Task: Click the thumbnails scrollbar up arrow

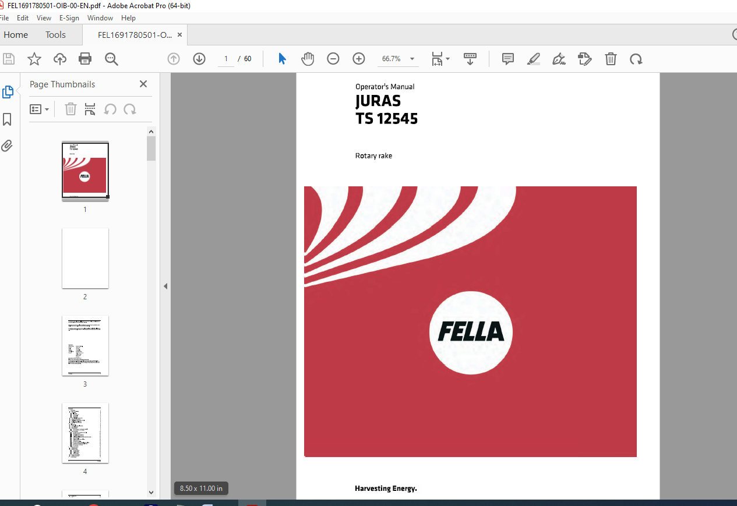Action: (151, 132)
